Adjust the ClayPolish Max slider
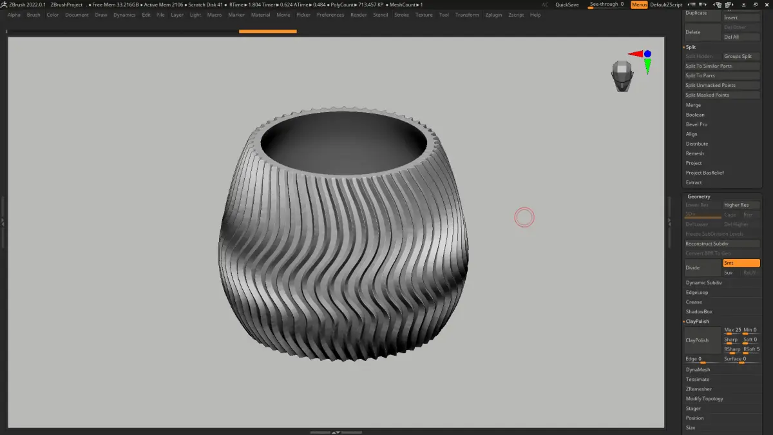 [x=732, y=331]
